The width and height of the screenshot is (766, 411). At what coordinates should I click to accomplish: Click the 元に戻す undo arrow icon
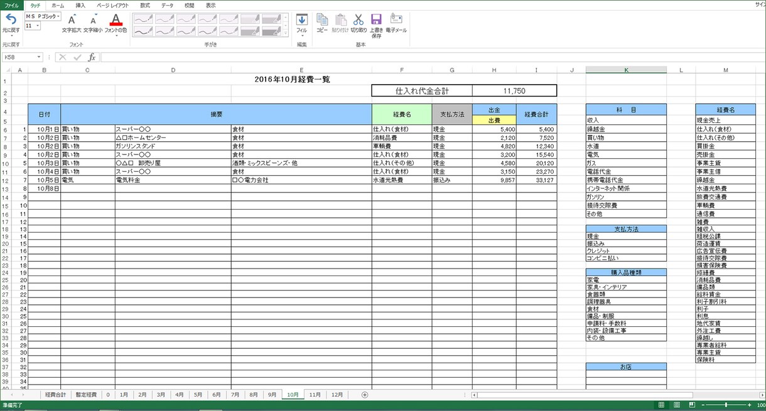coord(11,19)
